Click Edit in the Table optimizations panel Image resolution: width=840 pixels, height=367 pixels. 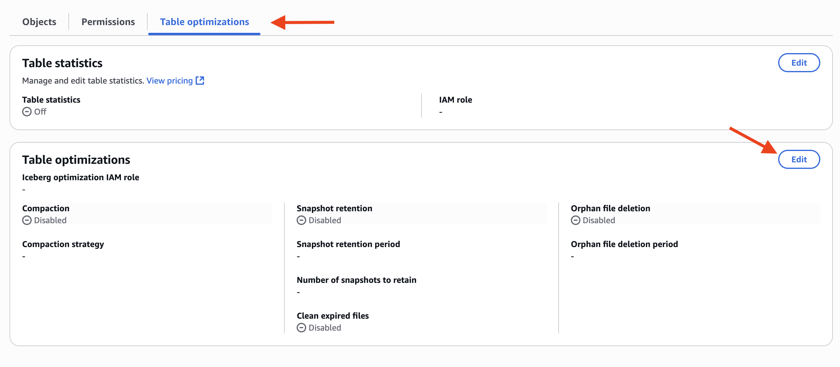(x=798, y=160)
